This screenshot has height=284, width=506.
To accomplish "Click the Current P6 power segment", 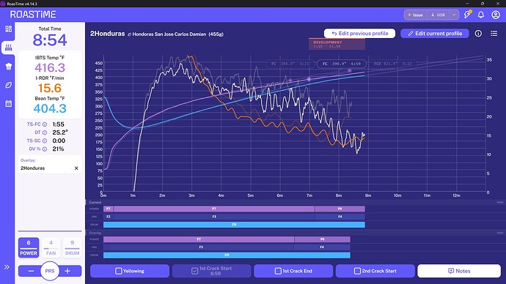I will pos(340,209).
